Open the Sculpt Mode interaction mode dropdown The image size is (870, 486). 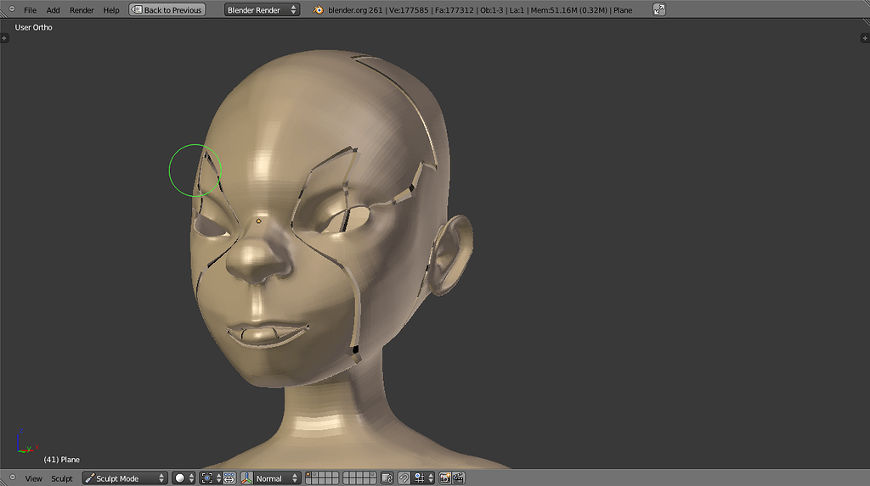[x=125, y=478]
